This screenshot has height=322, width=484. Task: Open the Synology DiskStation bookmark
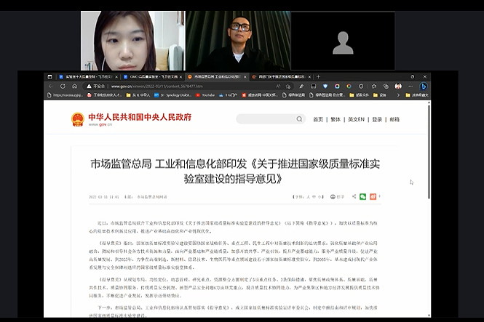(x=173, y=95)
